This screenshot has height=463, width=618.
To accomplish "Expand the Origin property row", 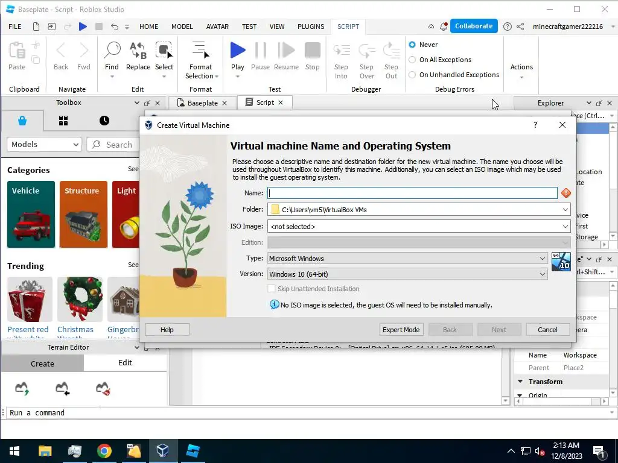I will coord(520,395).
